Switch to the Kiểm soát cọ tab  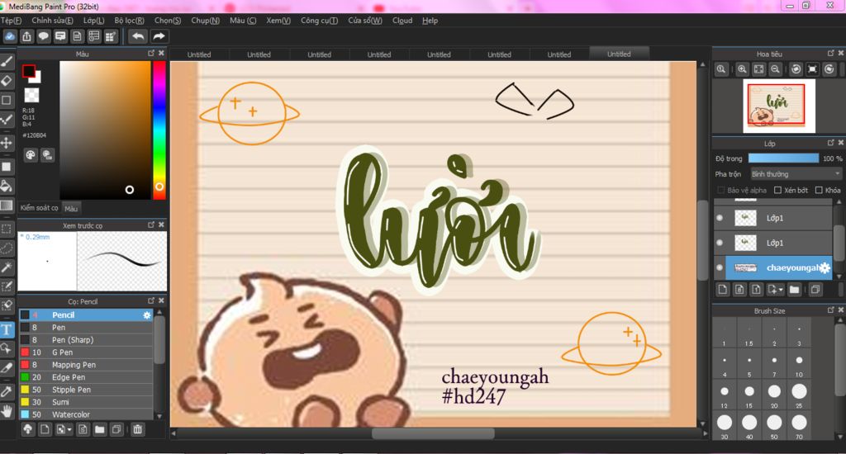pos(39,207)
